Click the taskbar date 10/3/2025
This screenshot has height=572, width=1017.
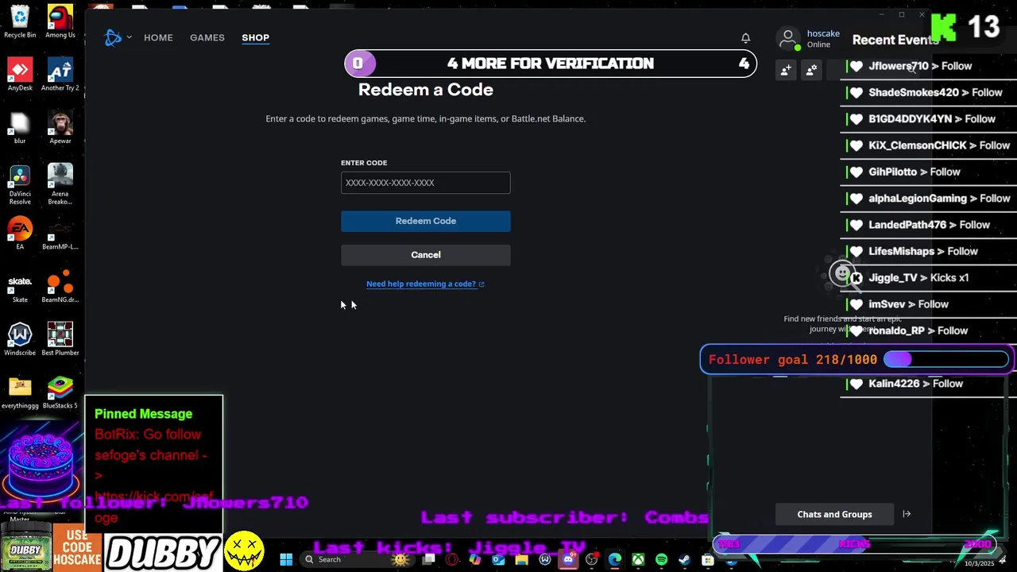coord(980,563)
